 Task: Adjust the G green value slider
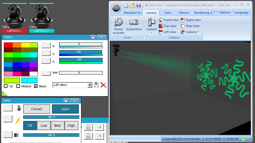pos(81,52)
